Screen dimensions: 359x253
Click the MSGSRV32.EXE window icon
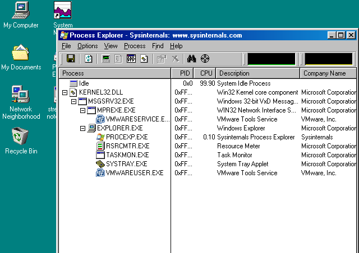[x=82, y=101]
